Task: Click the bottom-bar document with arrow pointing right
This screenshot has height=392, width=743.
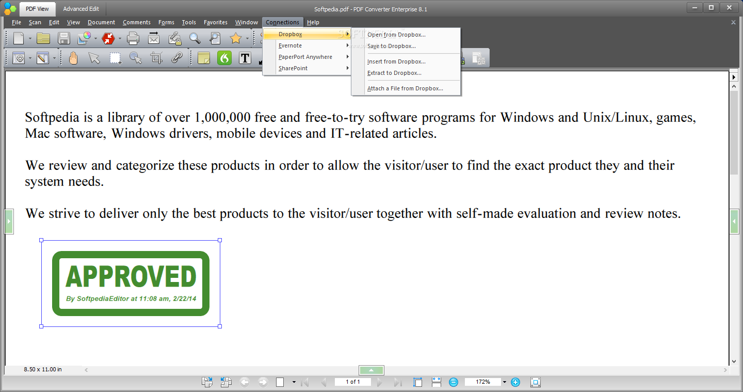Action: [207, 382]
